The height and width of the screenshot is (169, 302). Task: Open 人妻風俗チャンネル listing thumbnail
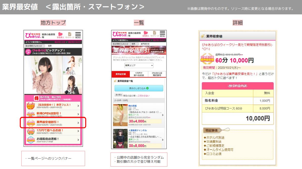tap(120, 138)
